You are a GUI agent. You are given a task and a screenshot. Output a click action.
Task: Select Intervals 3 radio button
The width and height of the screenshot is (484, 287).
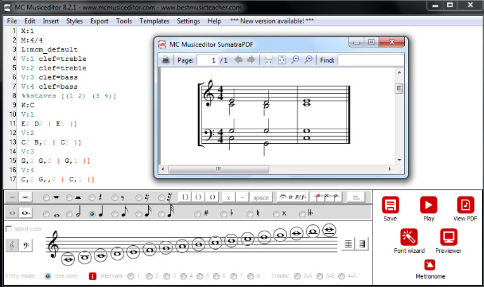point(167,276)
